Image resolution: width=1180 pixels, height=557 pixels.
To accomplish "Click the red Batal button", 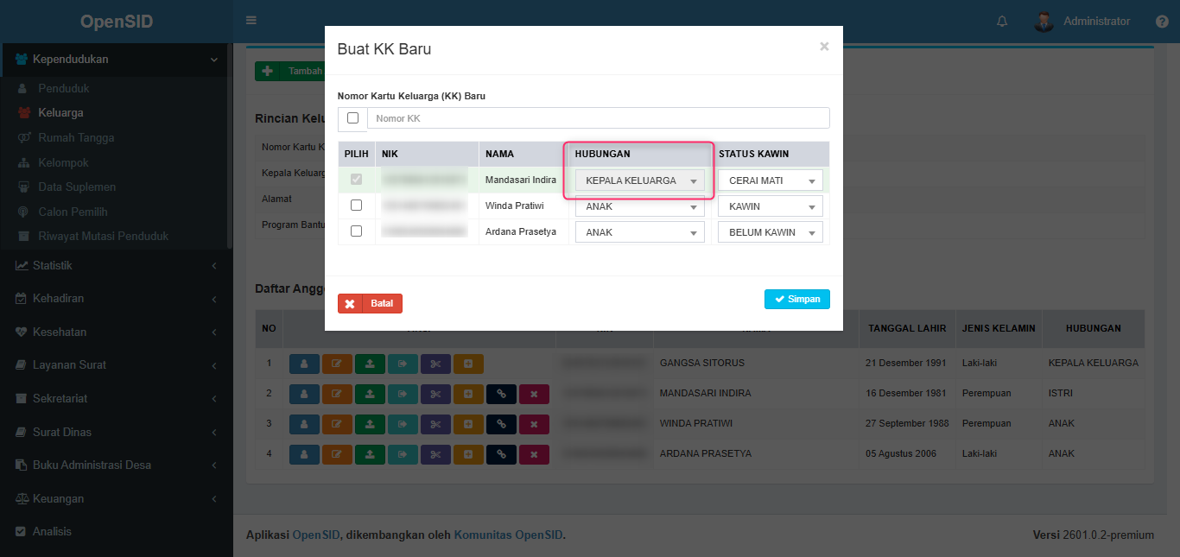I will pos(370,304).
